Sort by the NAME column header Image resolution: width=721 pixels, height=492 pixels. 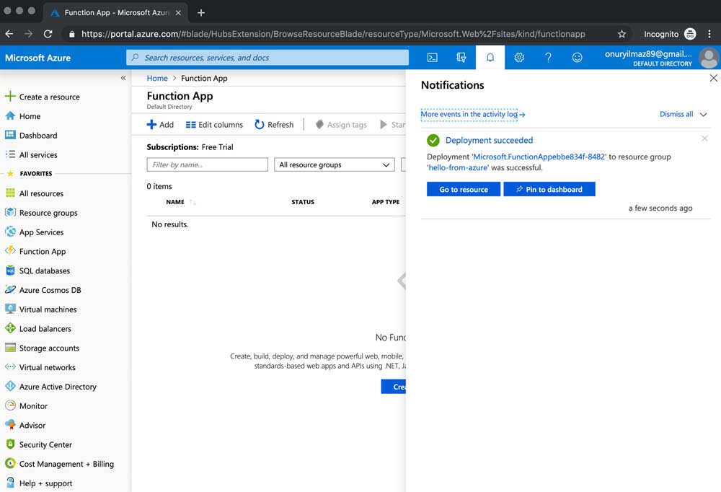pyautogui.click(x=175, y=202)
